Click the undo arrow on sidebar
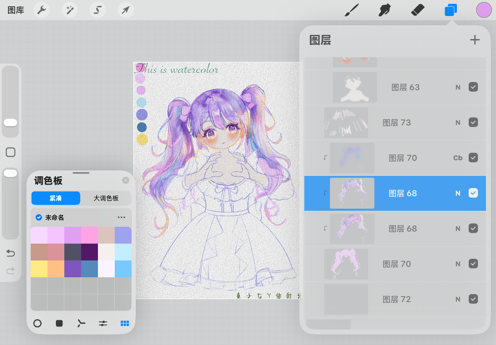The height and width of the screenshot is (345, 496). coord(11,253)
